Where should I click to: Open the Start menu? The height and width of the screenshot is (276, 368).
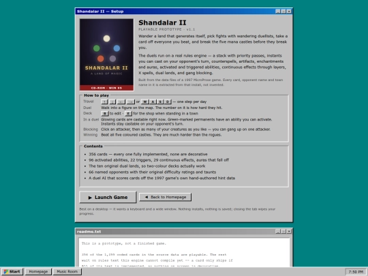[12, 271]
